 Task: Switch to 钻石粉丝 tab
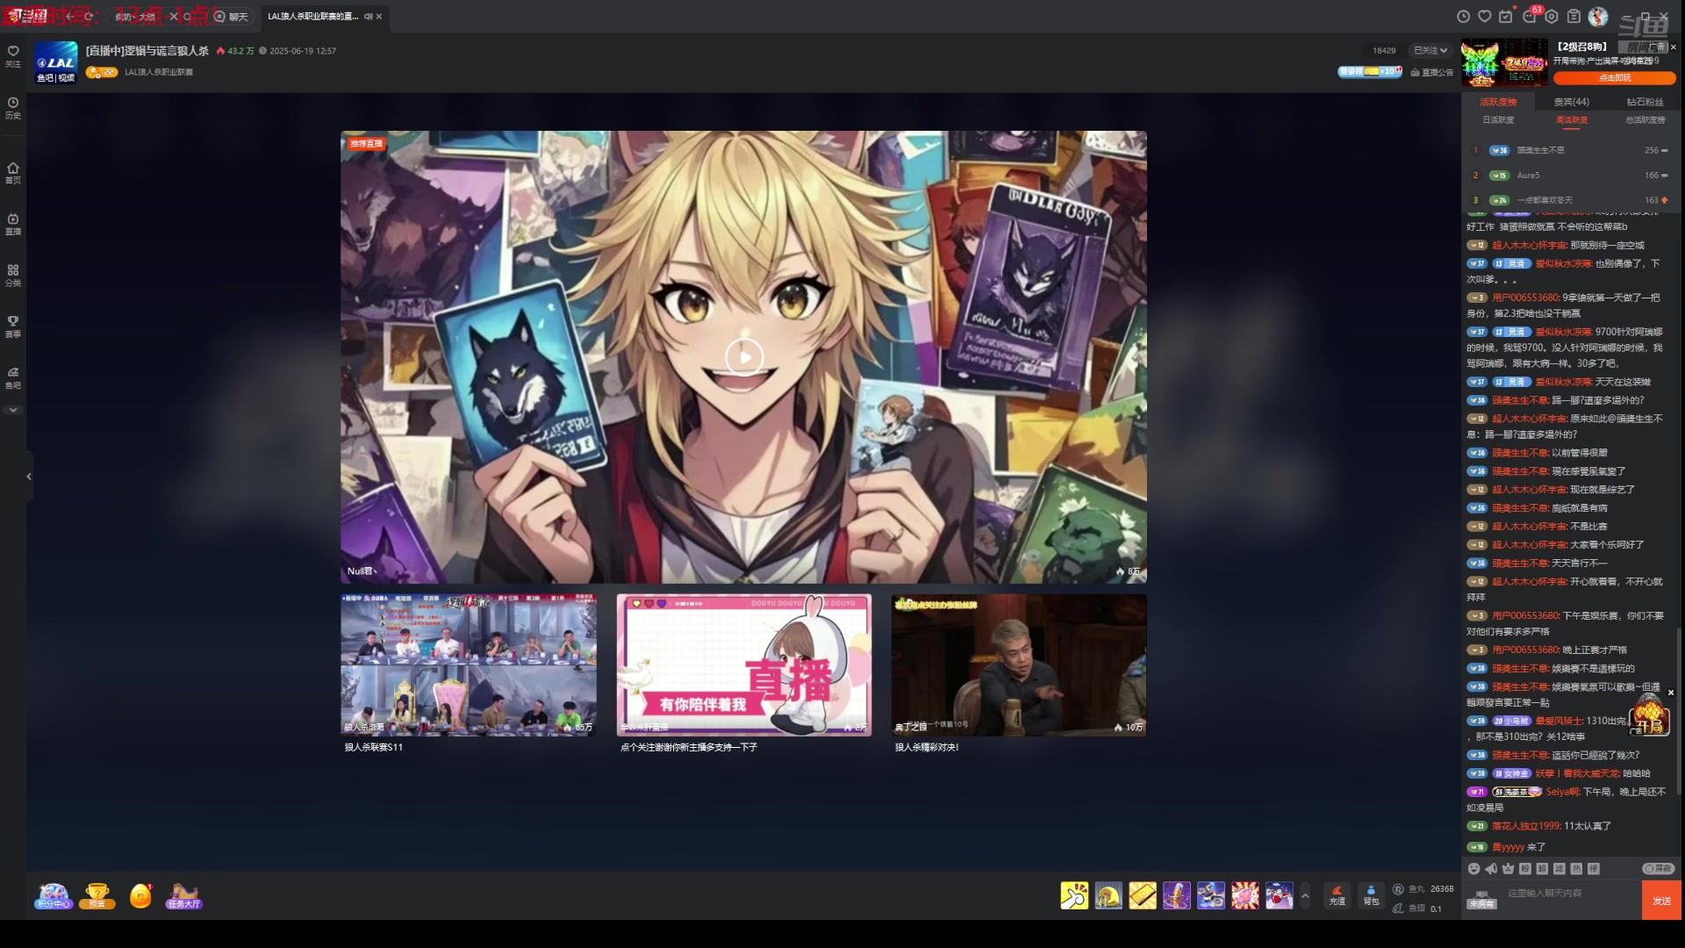(1645, 102)
